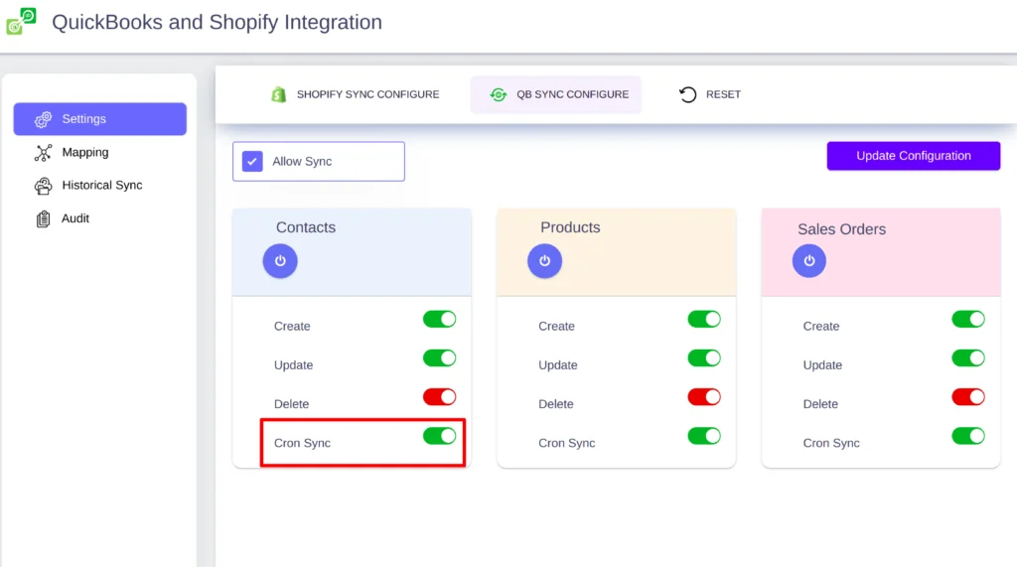Image resolution: width=1017 pixels, height=567 pixels.
Task: Click the Historical Sync cloud icon
Action: click(x=44, y=186)
